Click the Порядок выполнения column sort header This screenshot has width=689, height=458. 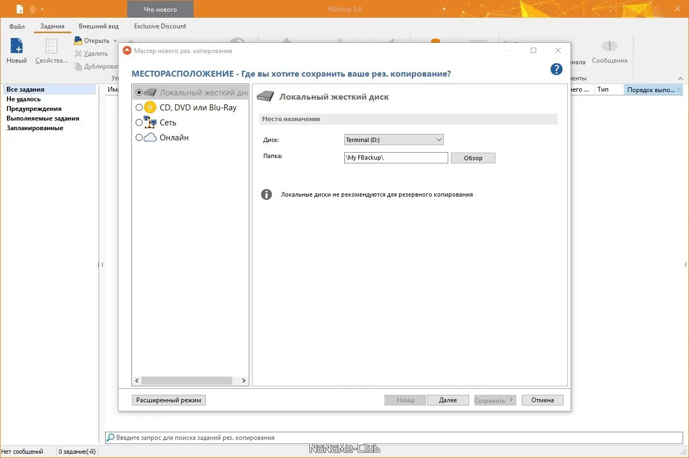pos(654,90)
